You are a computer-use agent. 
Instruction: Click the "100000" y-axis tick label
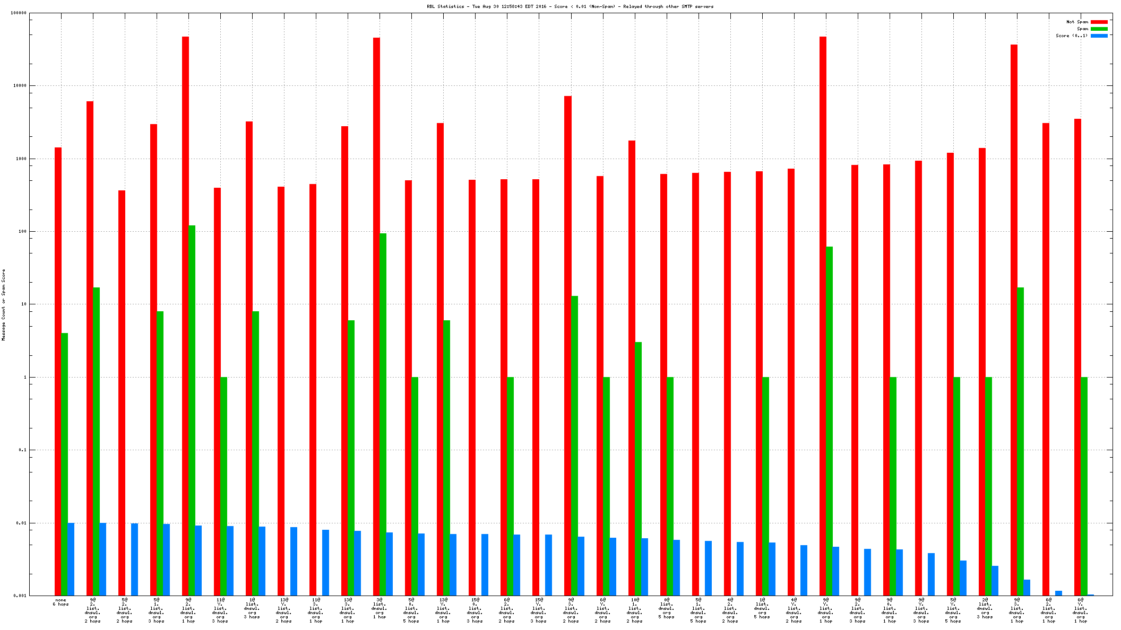point(19,13)
